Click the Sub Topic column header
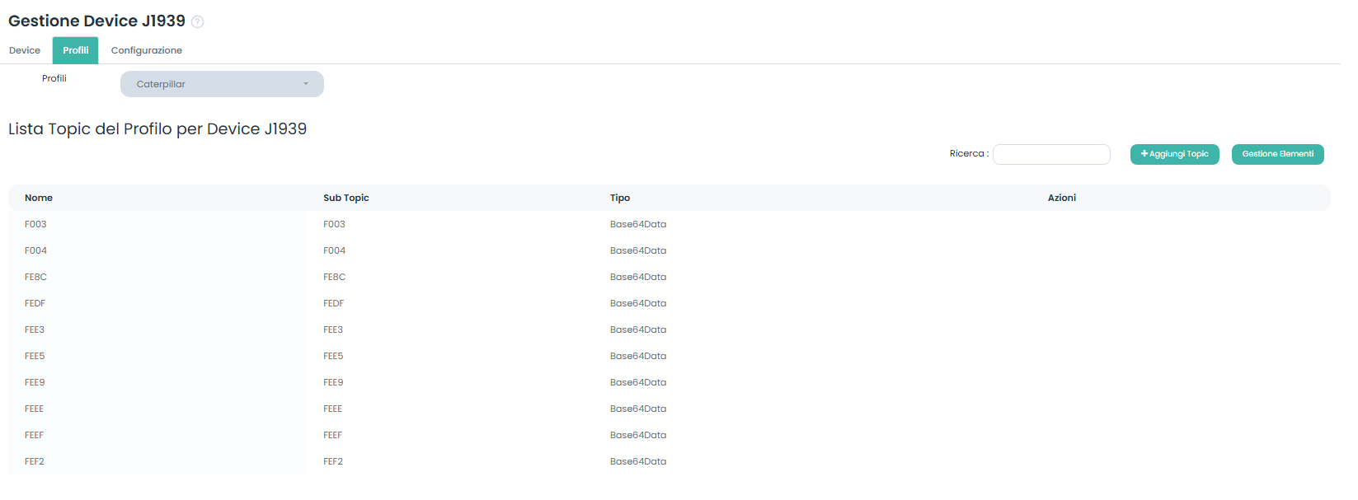1358x500 pixels. click(x=346, y=198)
